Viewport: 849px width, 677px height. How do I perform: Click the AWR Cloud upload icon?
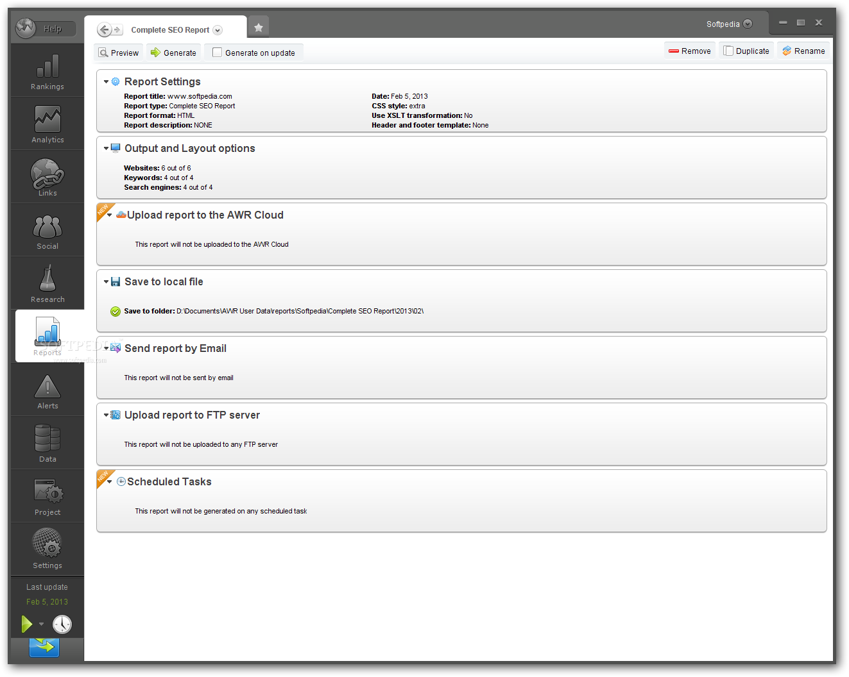(121, 215)
